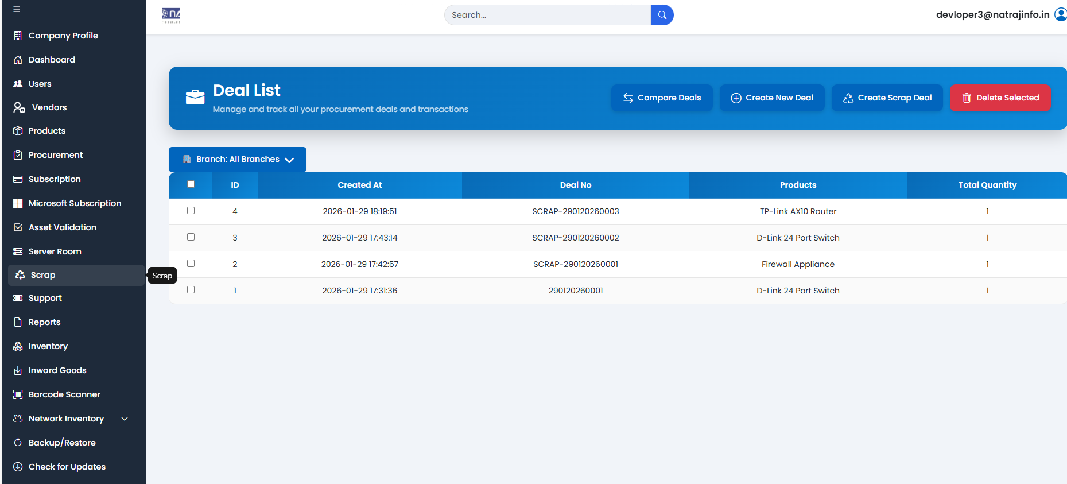Click the 2026-01-29 17:31:36 timestamp
The height and width of the screenshot is (484, 1067).
click(360, 291)
